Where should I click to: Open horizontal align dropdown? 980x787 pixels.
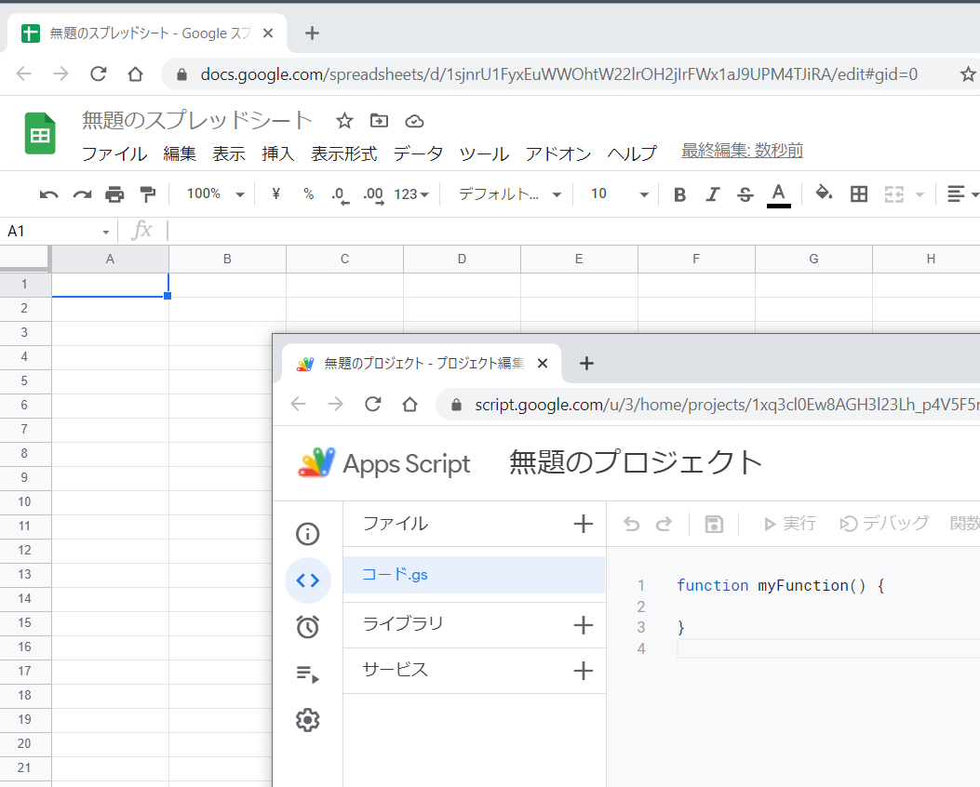point(963,194)
